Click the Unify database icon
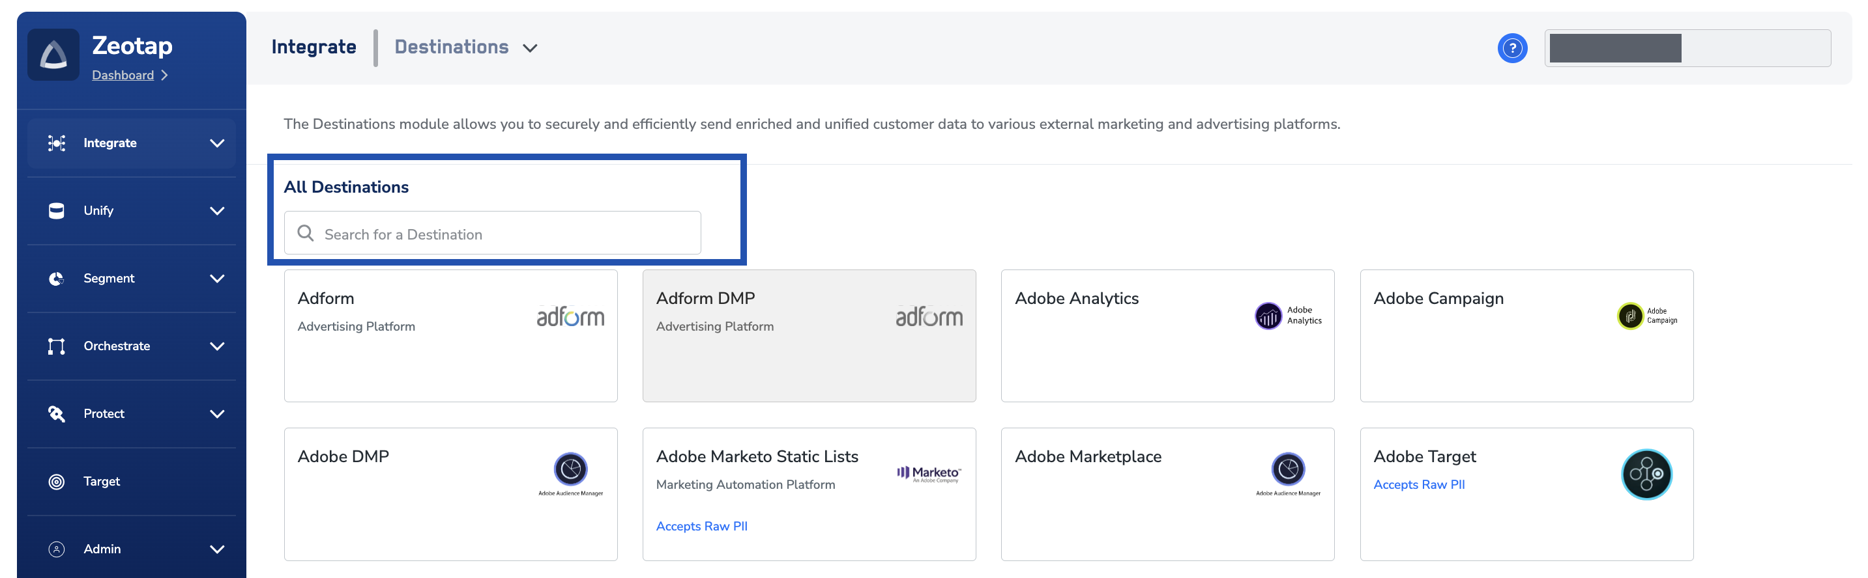The width and height of the screenshot is (1868, 578). [57, 211]
